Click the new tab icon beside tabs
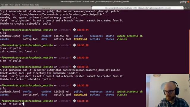Image resolution: width=190 pixels, height=107 pixels. 186,8
